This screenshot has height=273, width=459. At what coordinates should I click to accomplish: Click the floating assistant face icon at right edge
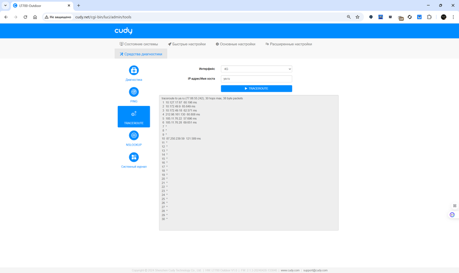[452, 215]
